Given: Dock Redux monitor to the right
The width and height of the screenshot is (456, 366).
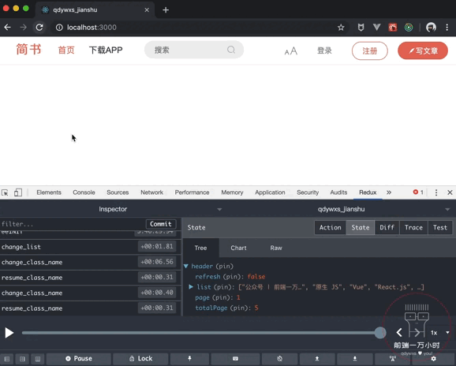Looking at the screenshot, I should tap(22, 359).
